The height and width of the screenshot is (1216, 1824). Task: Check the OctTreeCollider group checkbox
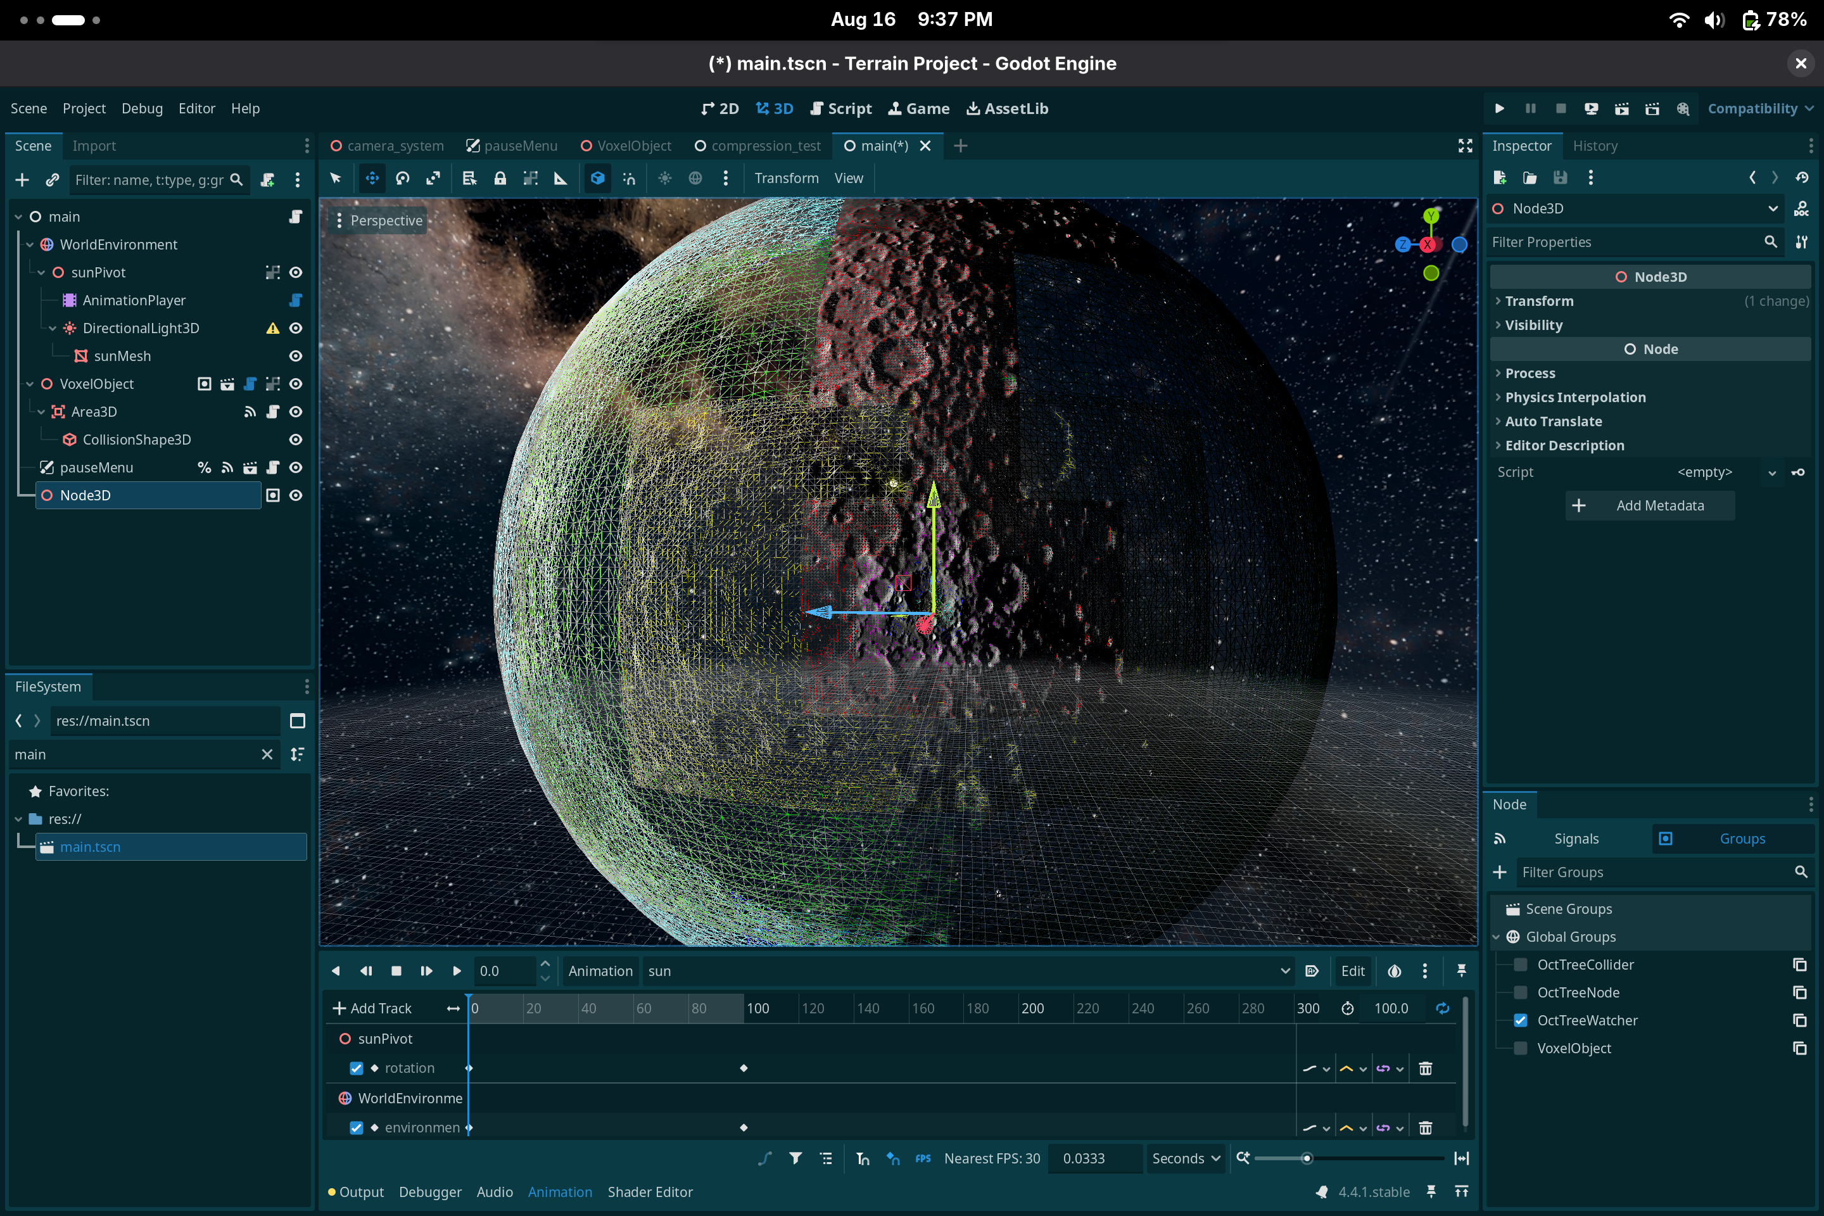pos(1520,965)
